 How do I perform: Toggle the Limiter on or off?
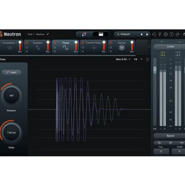pyautogui.click(x=170, y=47)
